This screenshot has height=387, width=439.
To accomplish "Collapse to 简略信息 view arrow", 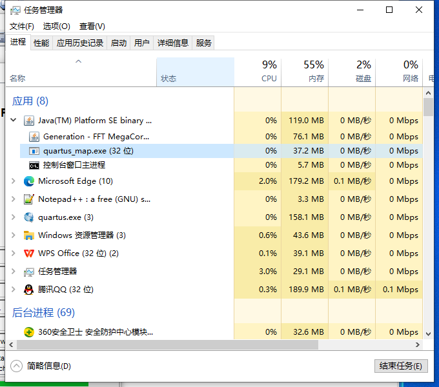I will tap(16, 366).
